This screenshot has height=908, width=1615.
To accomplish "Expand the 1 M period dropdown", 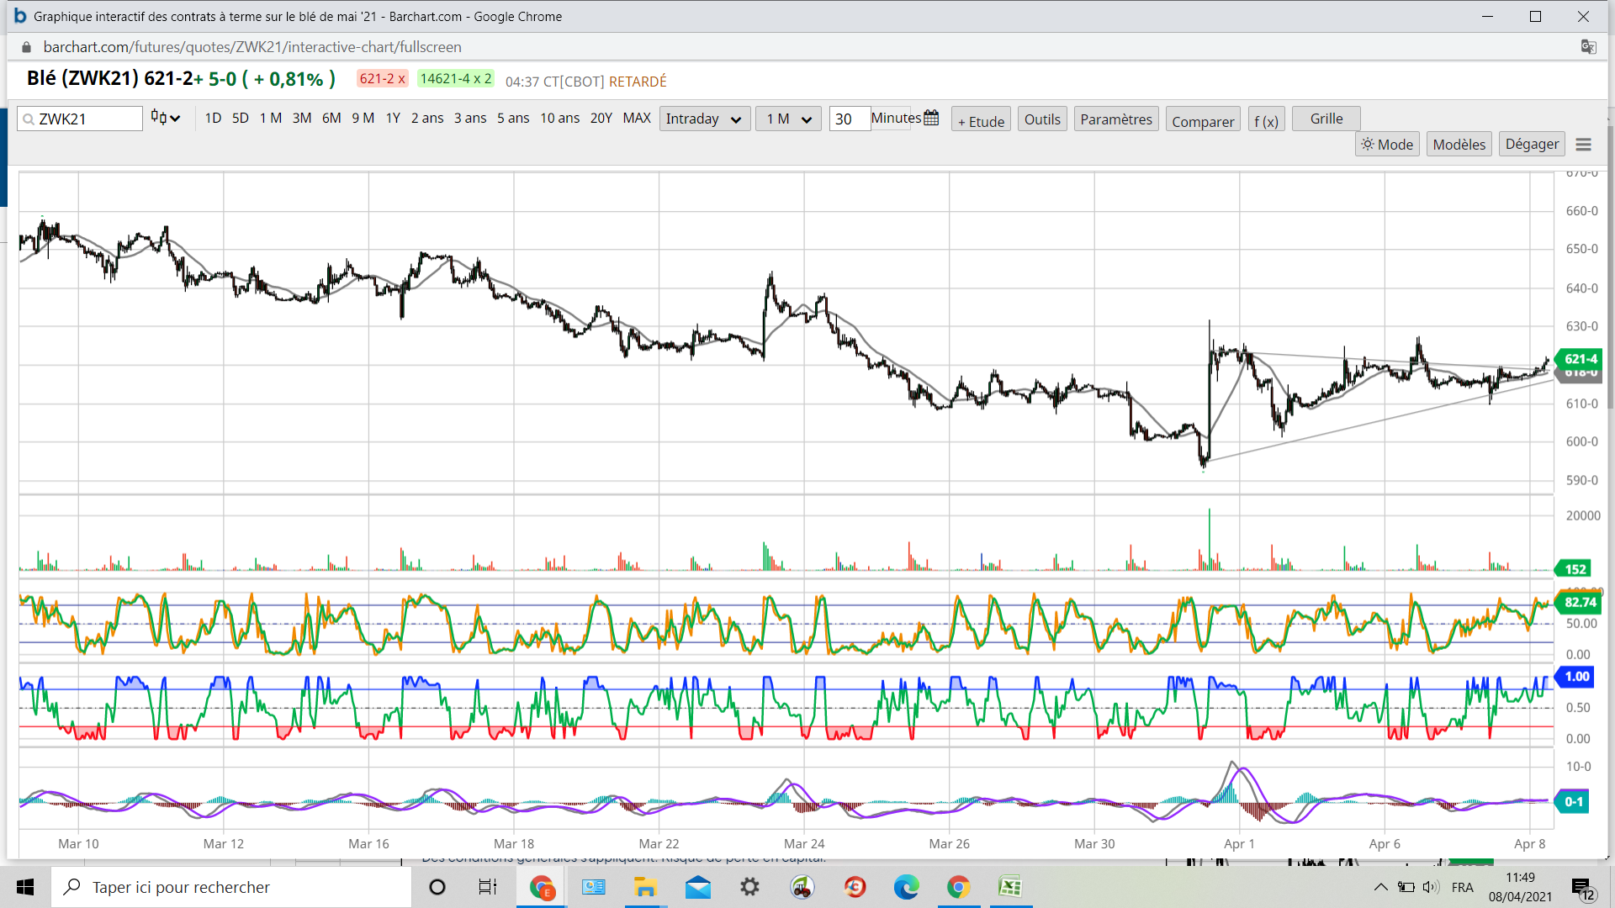I will [788, 119].
